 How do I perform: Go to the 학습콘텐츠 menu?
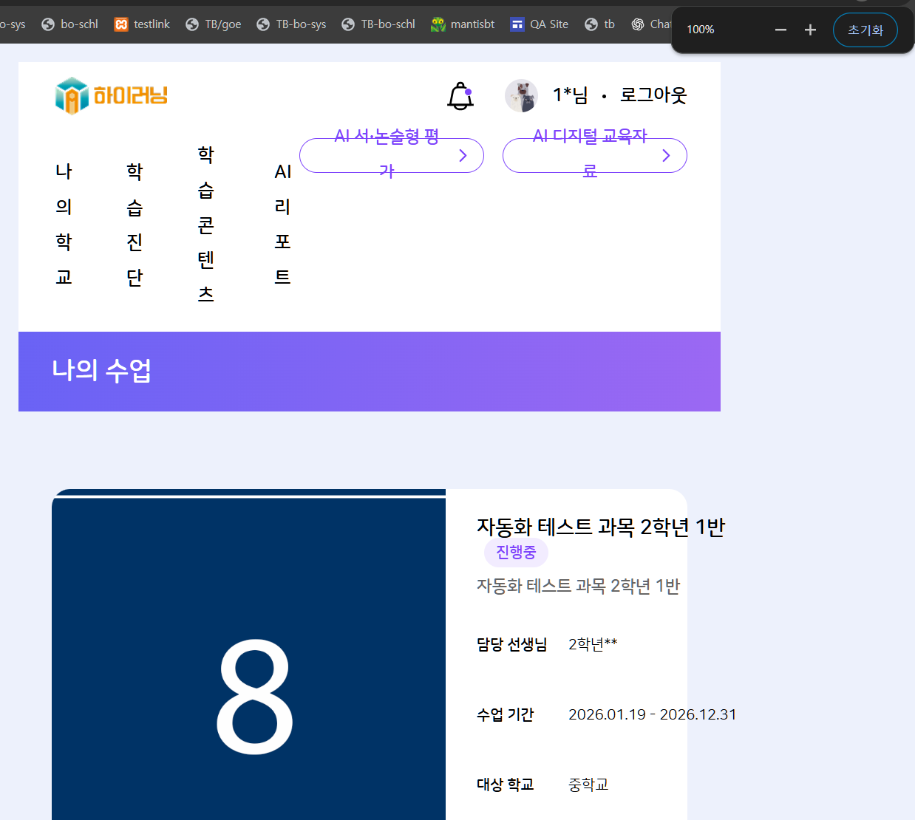click(x=206, y=224)
